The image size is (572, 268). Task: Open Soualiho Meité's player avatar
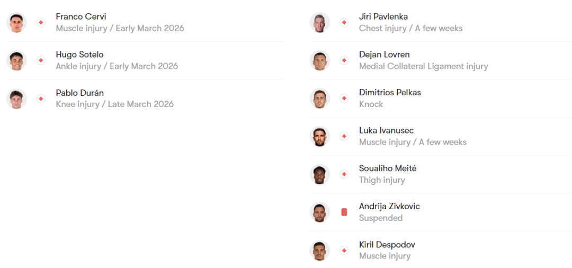pyautogui.click(x=320, y=174)
